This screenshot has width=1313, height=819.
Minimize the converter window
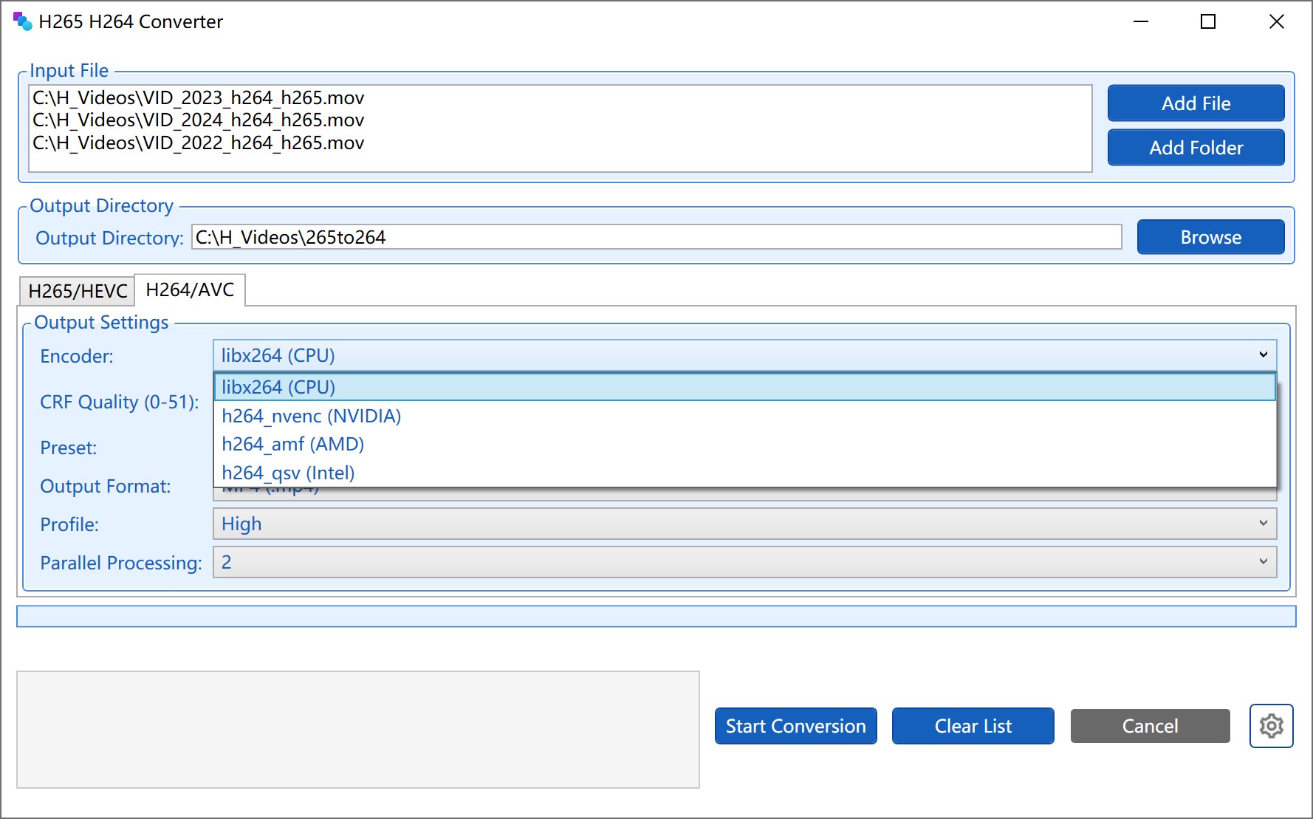pyautogui.click(x=1141, y=21)
